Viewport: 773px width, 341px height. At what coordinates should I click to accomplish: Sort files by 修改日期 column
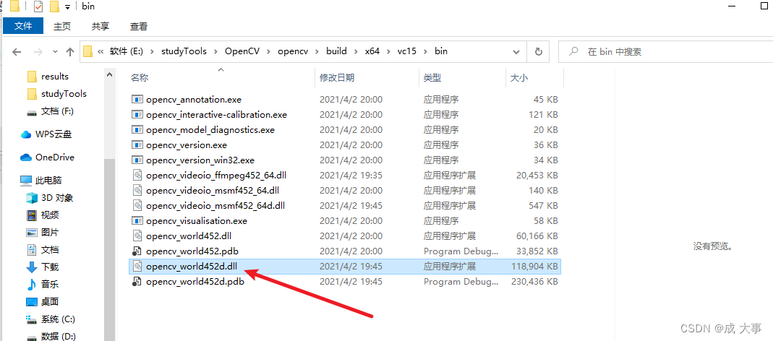coord(337,77)
